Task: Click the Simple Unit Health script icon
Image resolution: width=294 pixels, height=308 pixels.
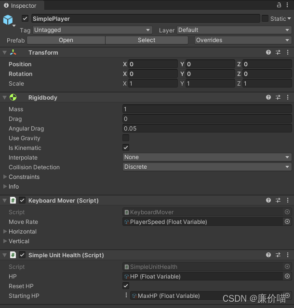Action: click(x=13, y=255)
